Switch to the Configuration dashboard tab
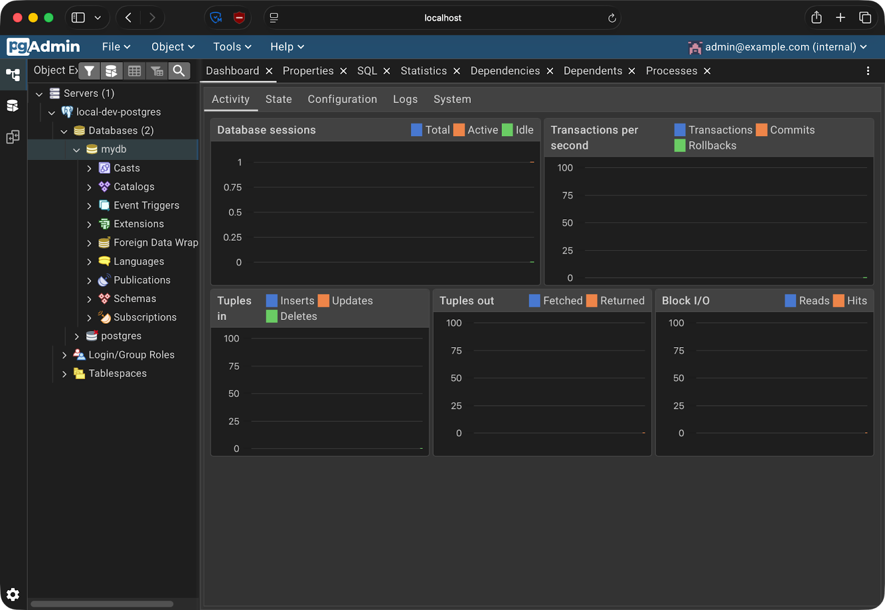The width and height of the screenshot is (885, 610). point(342,99)
